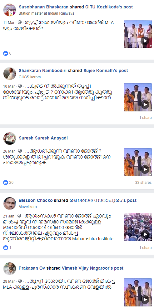Click the globe privacy icon beside 26 Mar
This screenshot has width=154, height=308.
tap(20, 151)
